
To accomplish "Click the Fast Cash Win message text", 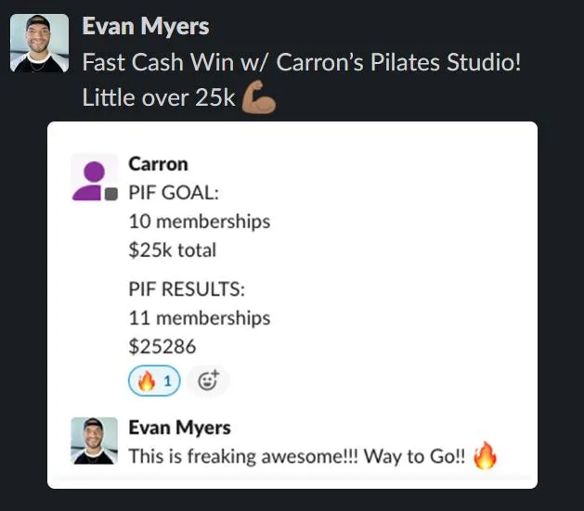I will point(302,62).
